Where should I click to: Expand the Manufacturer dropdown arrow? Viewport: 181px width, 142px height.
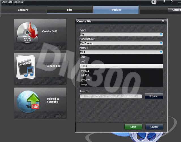pos(161,43)
